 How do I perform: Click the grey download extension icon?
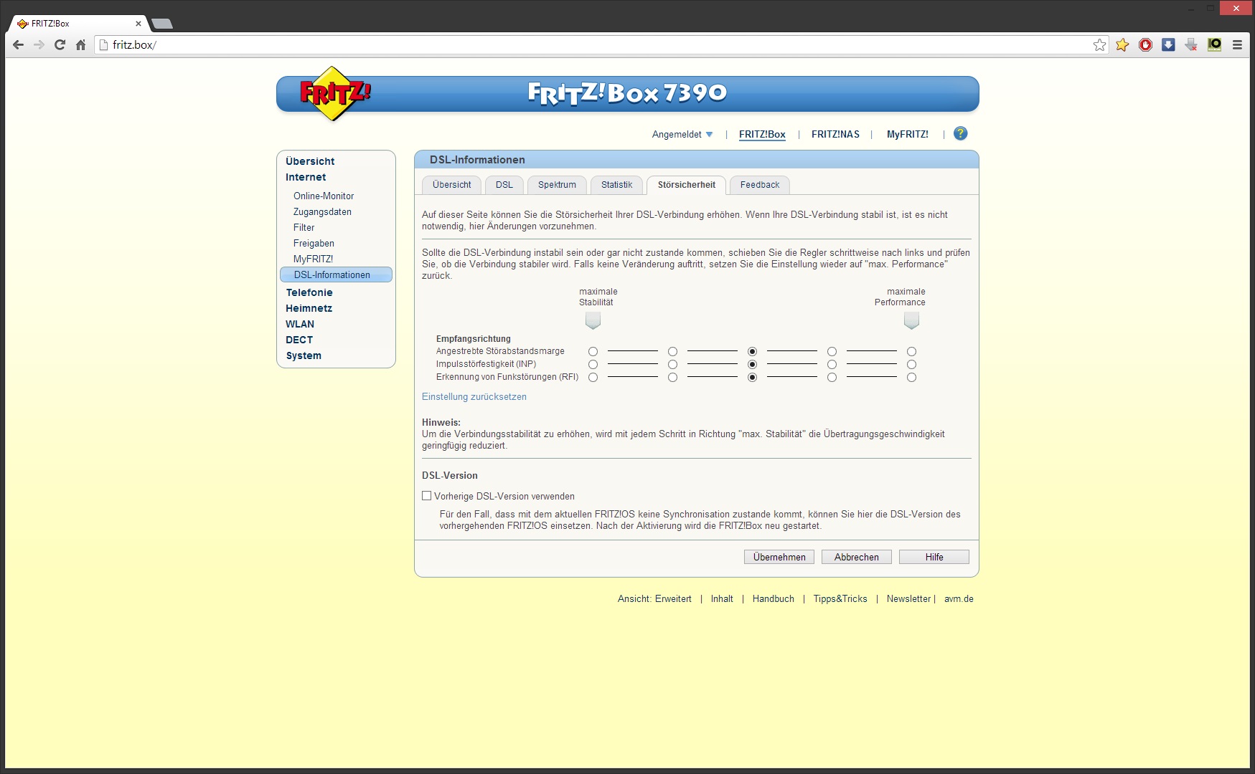tap(1191, 45)
